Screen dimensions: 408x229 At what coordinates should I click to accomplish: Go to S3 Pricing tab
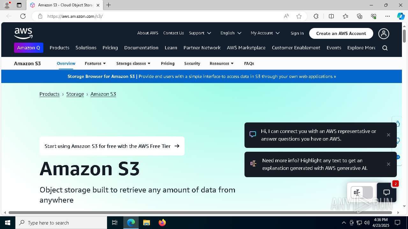[x=168, y=64]
